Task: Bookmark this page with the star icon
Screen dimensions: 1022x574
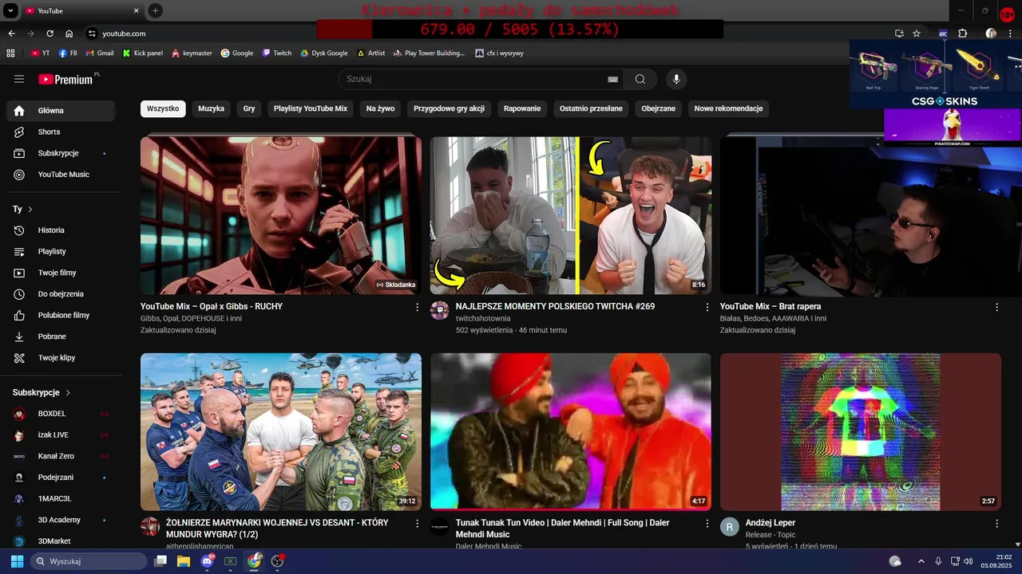Action: click(917, 33)
